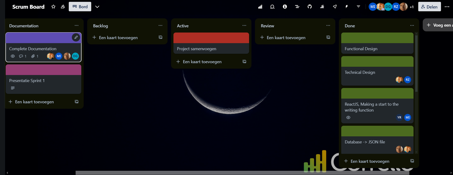Image resolution: width=453 pixels, height=175 pixels.
Task: Open Documentation list actions menu
Action: [76, 25]
